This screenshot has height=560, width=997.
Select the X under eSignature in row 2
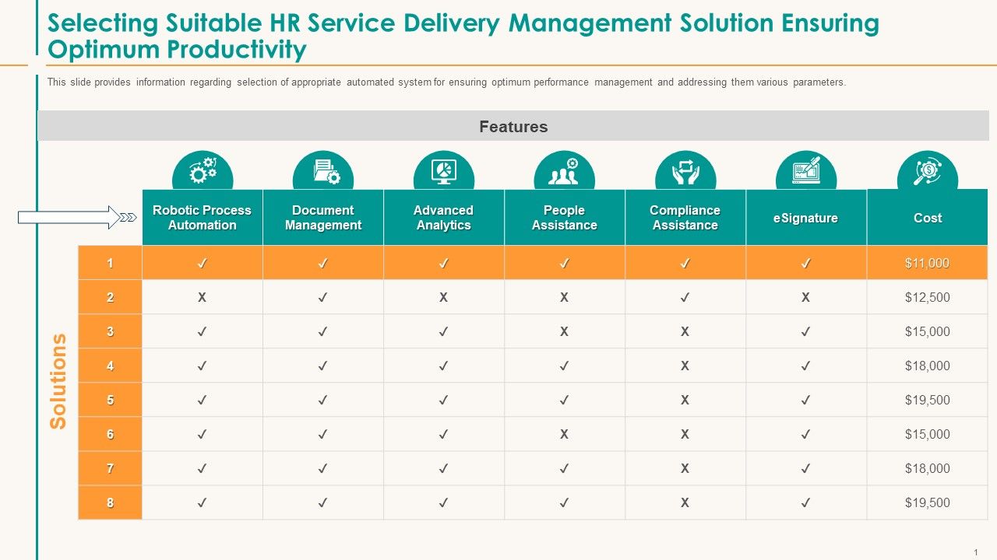[x=805, y=297]
